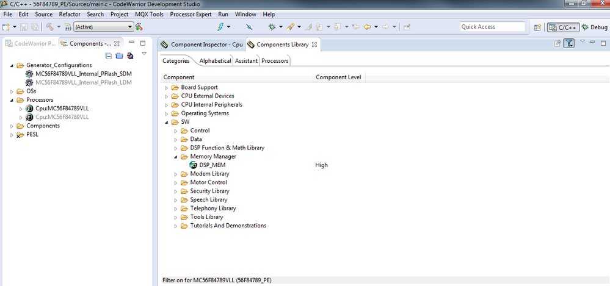Click the hammer icon right of Active dropdown
The image size is (610, 286).
coord(139,27)
